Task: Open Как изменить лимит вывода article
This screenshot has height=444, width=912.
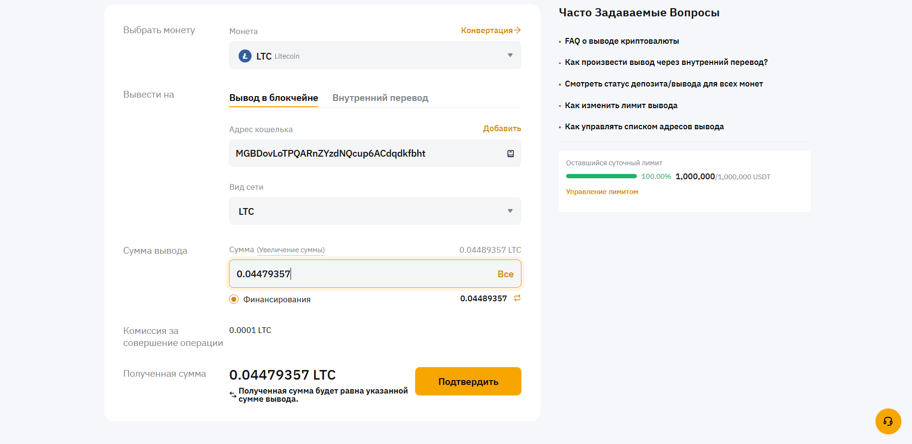Action: [x=621, y=106]
